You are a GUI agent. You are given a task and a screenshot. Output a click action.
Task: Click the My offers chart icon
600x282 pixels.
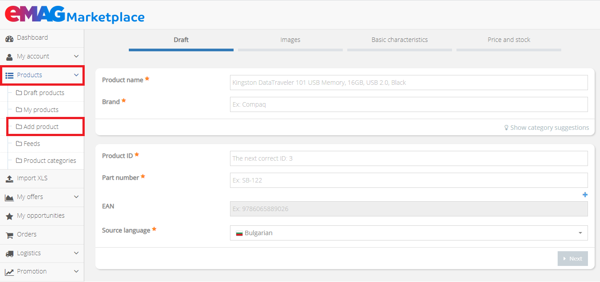9,198
